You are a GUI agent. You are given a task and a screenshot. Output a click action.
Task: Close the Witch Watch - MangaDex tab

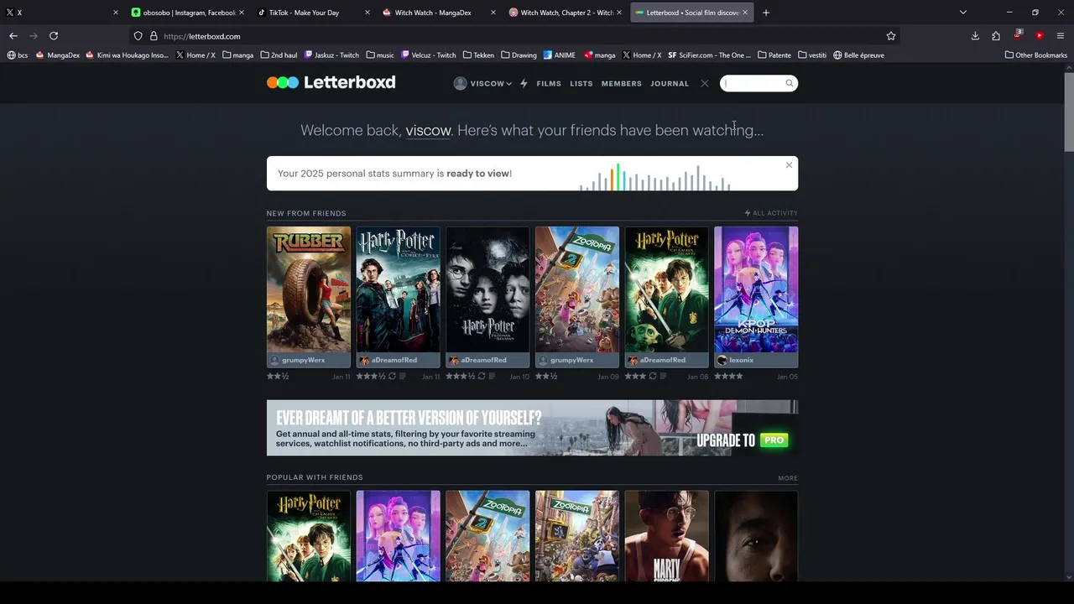[493, 13]
